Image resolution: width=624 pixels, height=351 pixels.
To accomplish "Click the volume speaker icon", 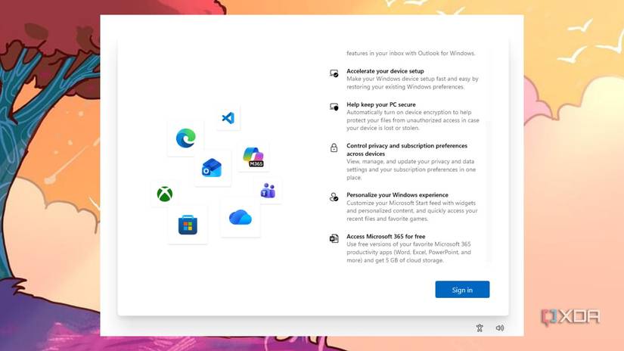I will click(x=500, y=328).
